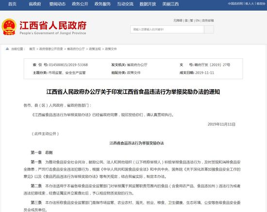Click 江西省人民政府 site title

pyautogui.click(x=53, y=25)
